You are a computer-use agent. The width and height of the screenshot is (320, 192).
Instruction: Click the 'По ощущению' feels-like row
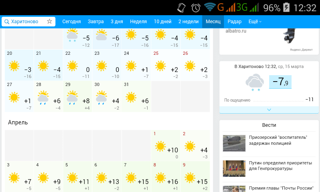[269, 100]
